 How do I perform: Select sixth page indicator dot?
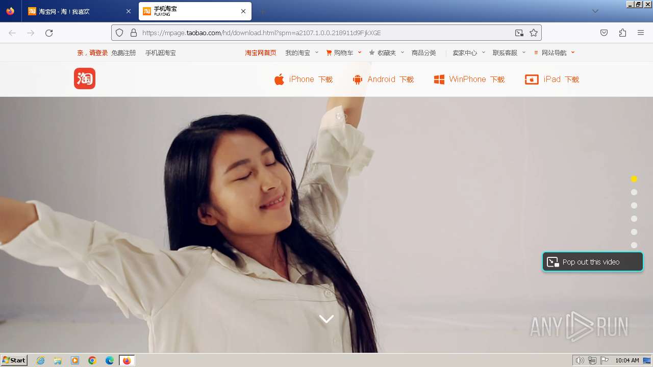coord(634,245)
